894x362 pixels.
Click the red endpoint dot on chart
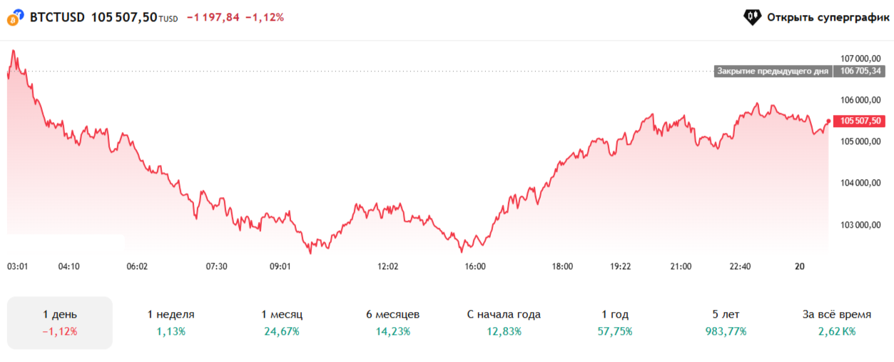pyautogui.click(x=828, y=121)
